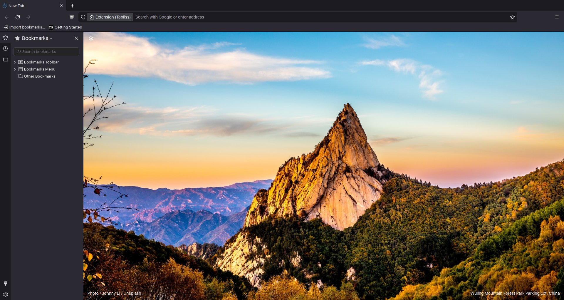Open the Getting Started bookmark
The height and width of the screenshot is (300, 564).
pos(66,27)
